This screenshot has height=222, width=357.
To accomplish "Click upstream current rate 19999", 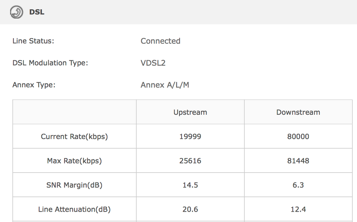I will 190,137.
